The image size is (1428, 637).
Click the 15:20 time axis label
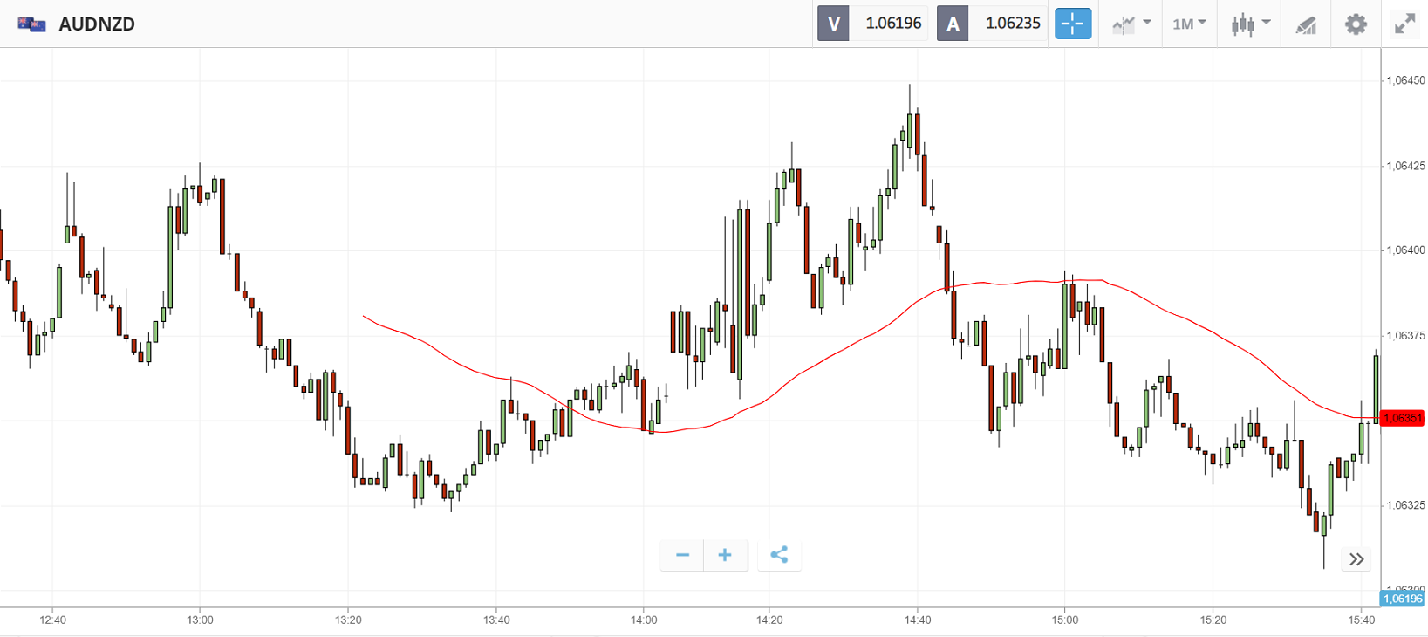pos(1213,620)
